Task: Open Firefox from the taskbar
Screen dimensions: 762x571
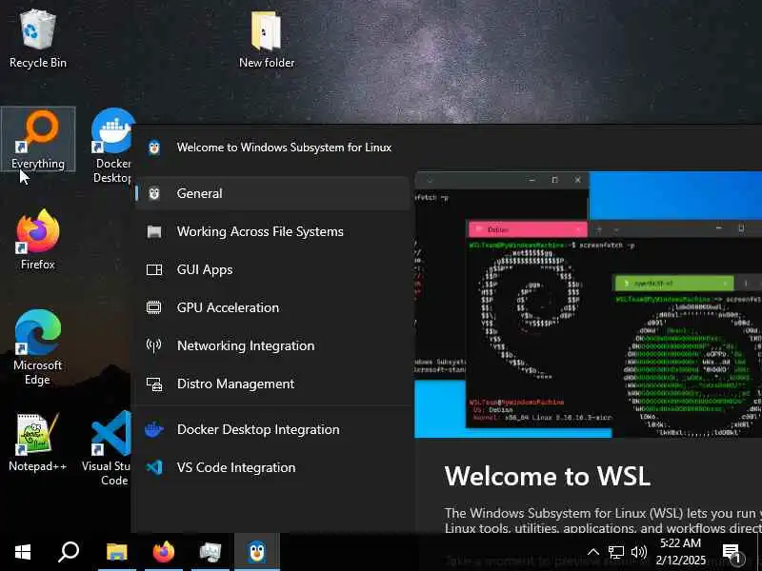Action: point(163,552)
